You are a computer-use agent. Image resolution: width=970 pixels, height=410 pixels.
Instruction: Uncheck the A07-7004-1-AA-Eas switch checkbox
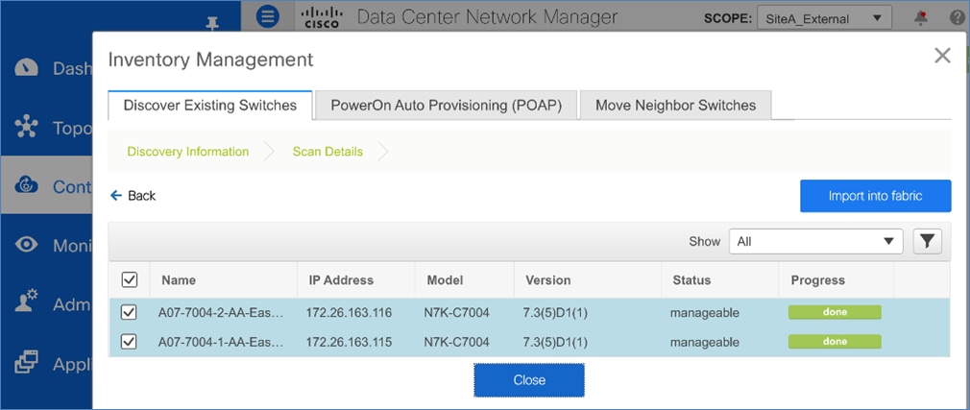(x=129, y=342)
